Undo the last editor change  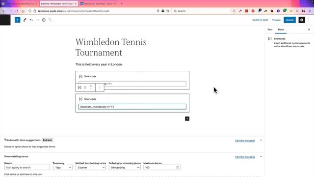[31, 20]
